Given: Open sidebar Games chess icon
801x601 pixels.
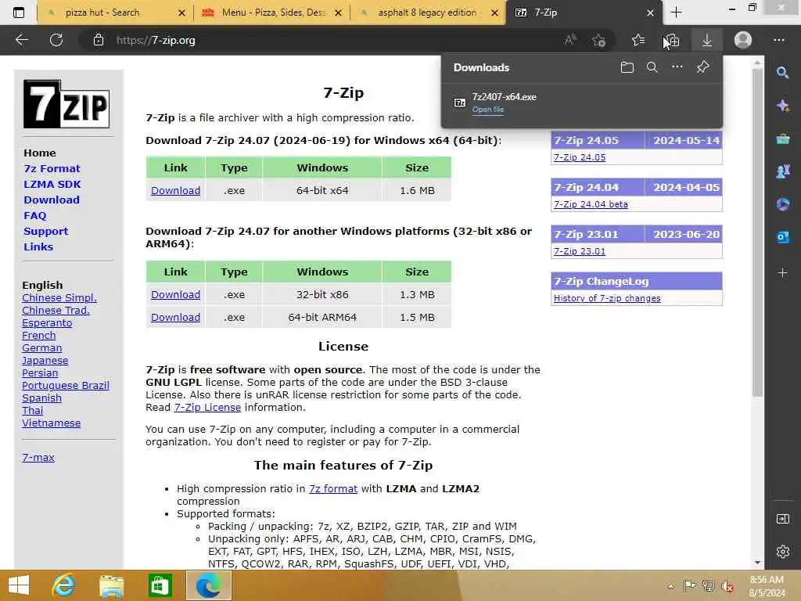Looking at the screenshot, I should coord(782,171).
